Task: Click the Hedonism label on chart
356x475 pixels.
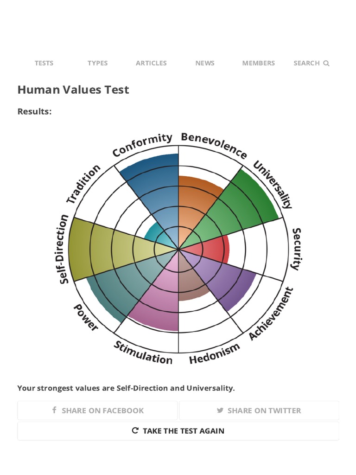Action: point(214,354)
